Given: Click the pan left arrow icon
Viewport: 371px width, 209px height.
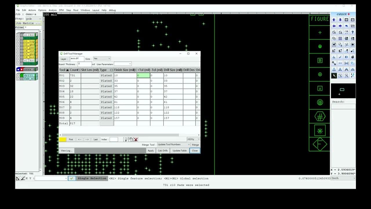Looking at the screenshot, I should click(x=334, y=26).
